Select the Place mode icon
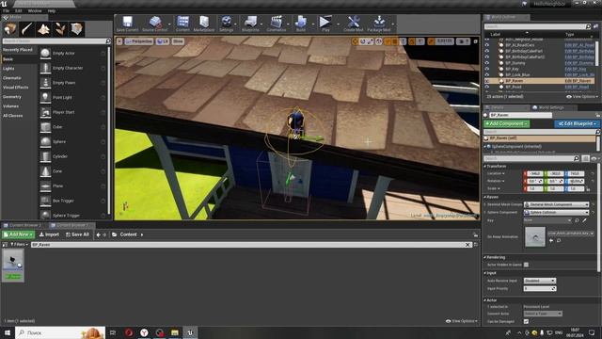 click(10, 29)
